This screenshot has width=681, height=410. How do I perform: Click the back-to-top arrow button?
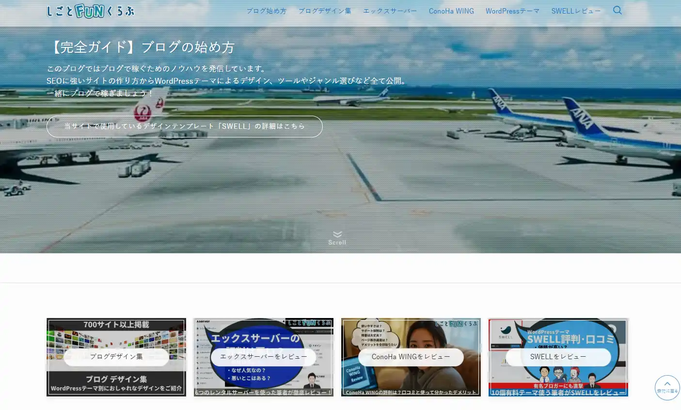[667, 387]
